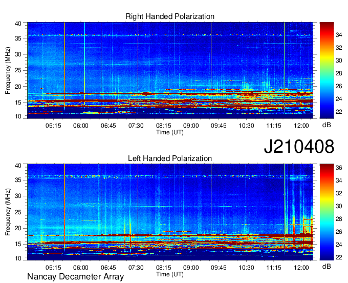Click "Time (UT)" label under Left Handed plot

[x=170, y=274]
